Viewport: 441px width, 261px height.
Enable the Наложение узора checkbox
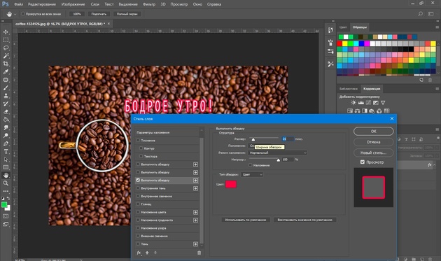(x=138, y=228)
